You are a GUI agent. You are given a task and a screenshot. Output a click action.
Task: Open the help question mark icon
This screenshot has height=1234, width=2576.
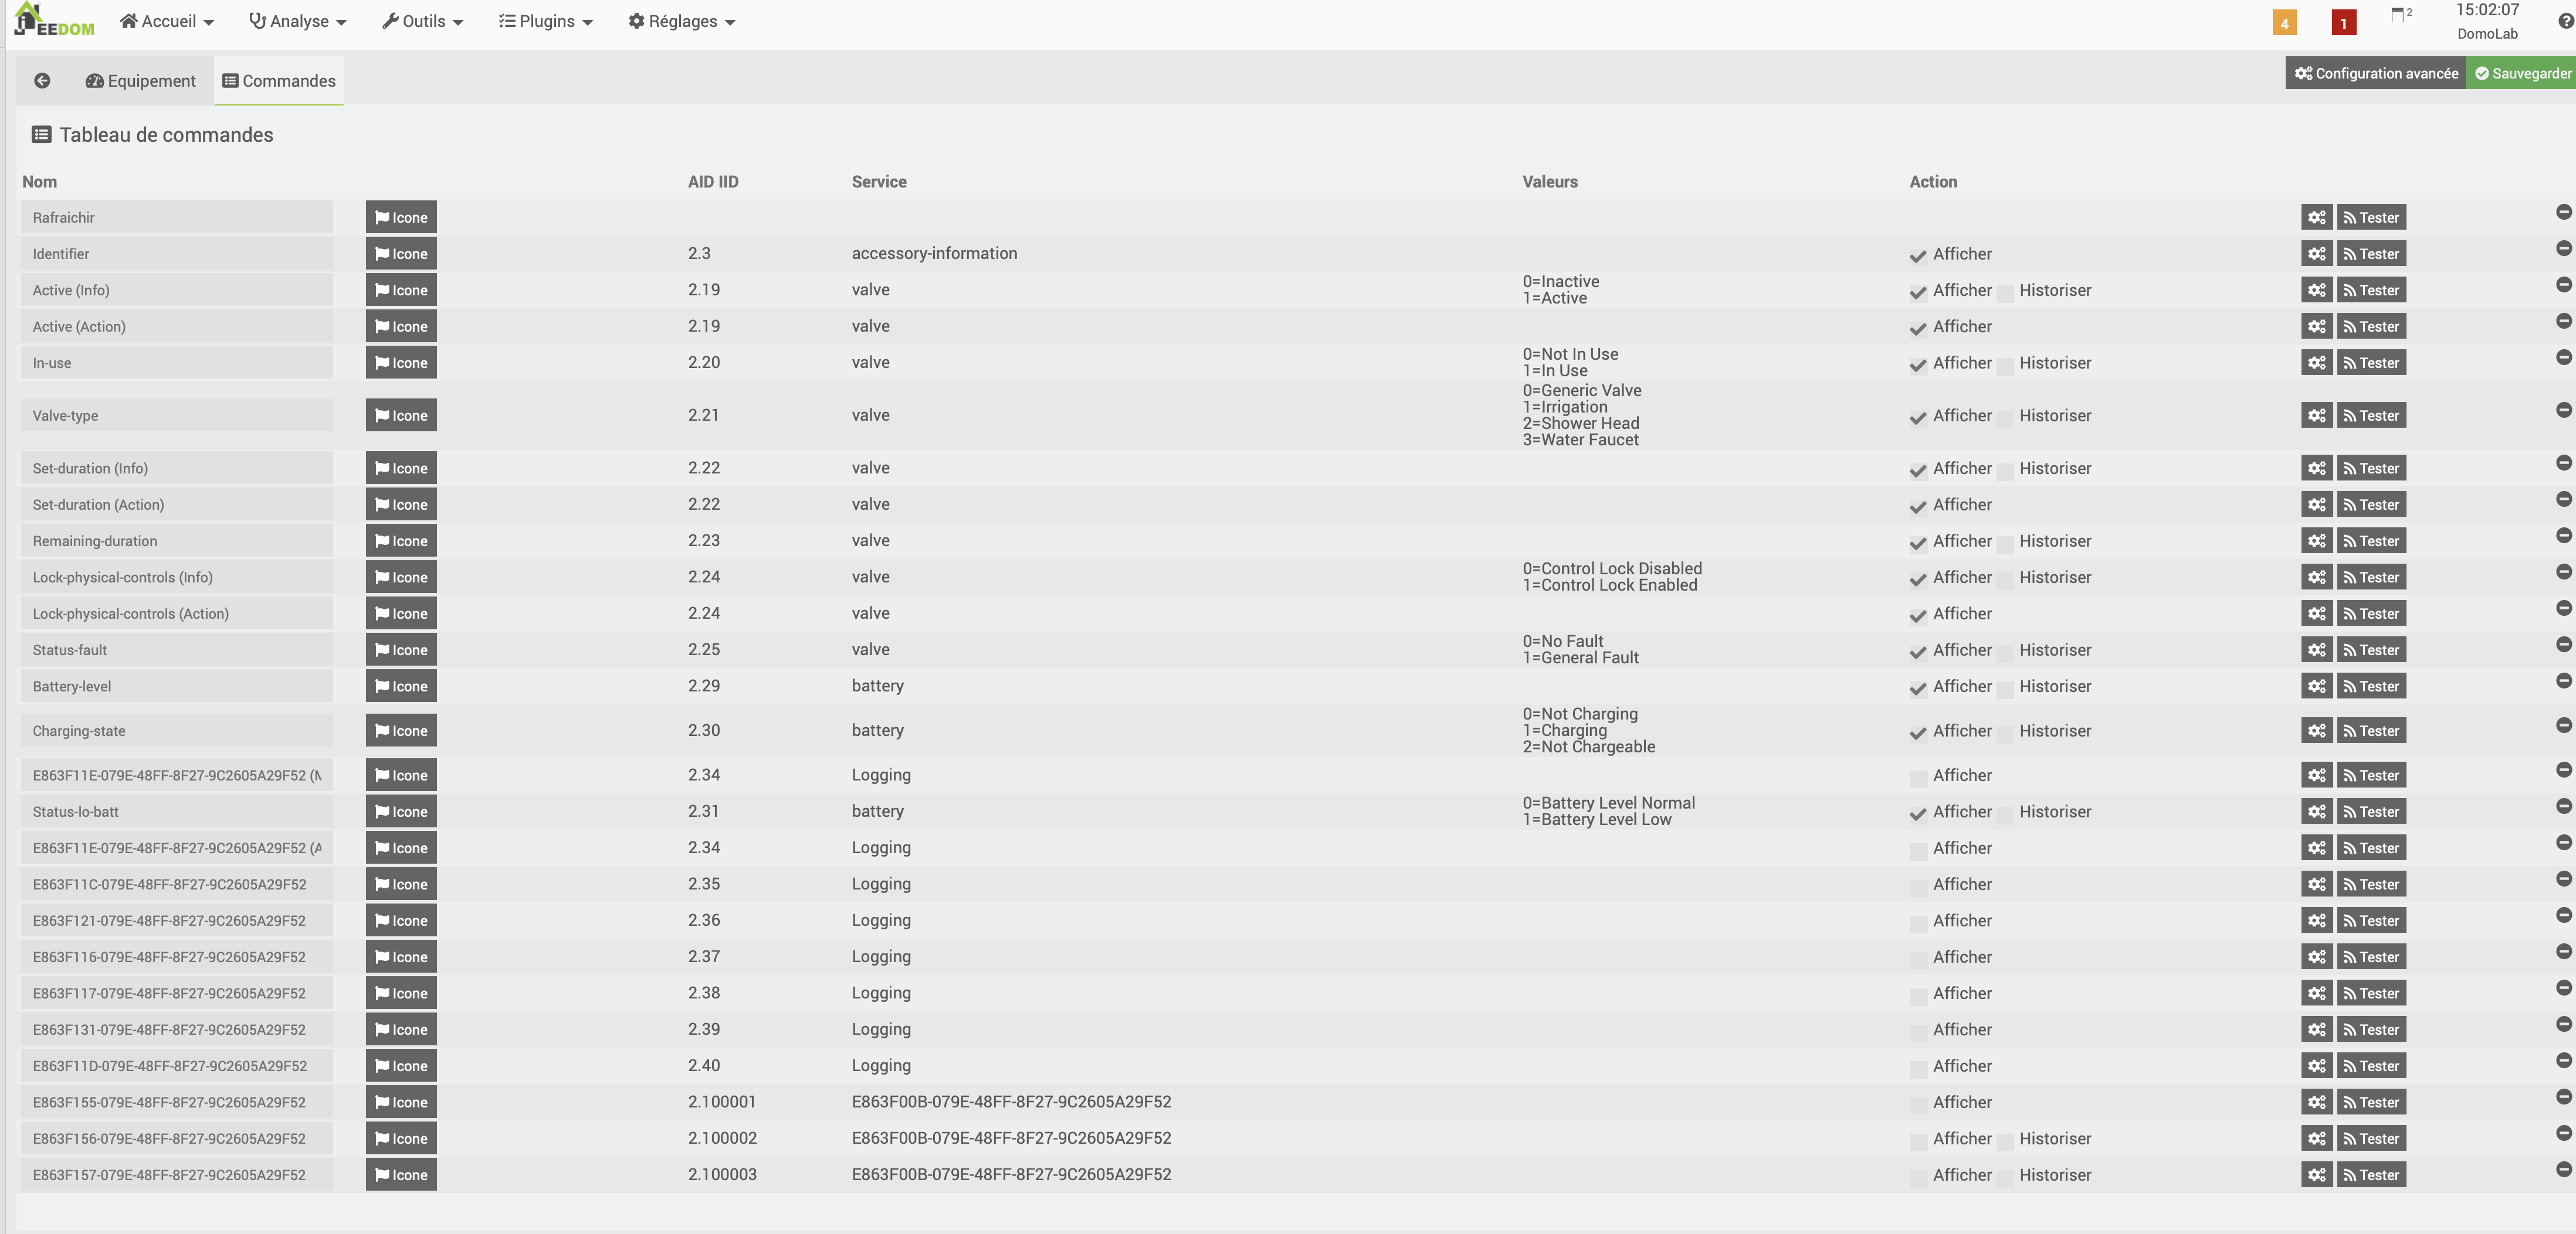(2566, 21)
